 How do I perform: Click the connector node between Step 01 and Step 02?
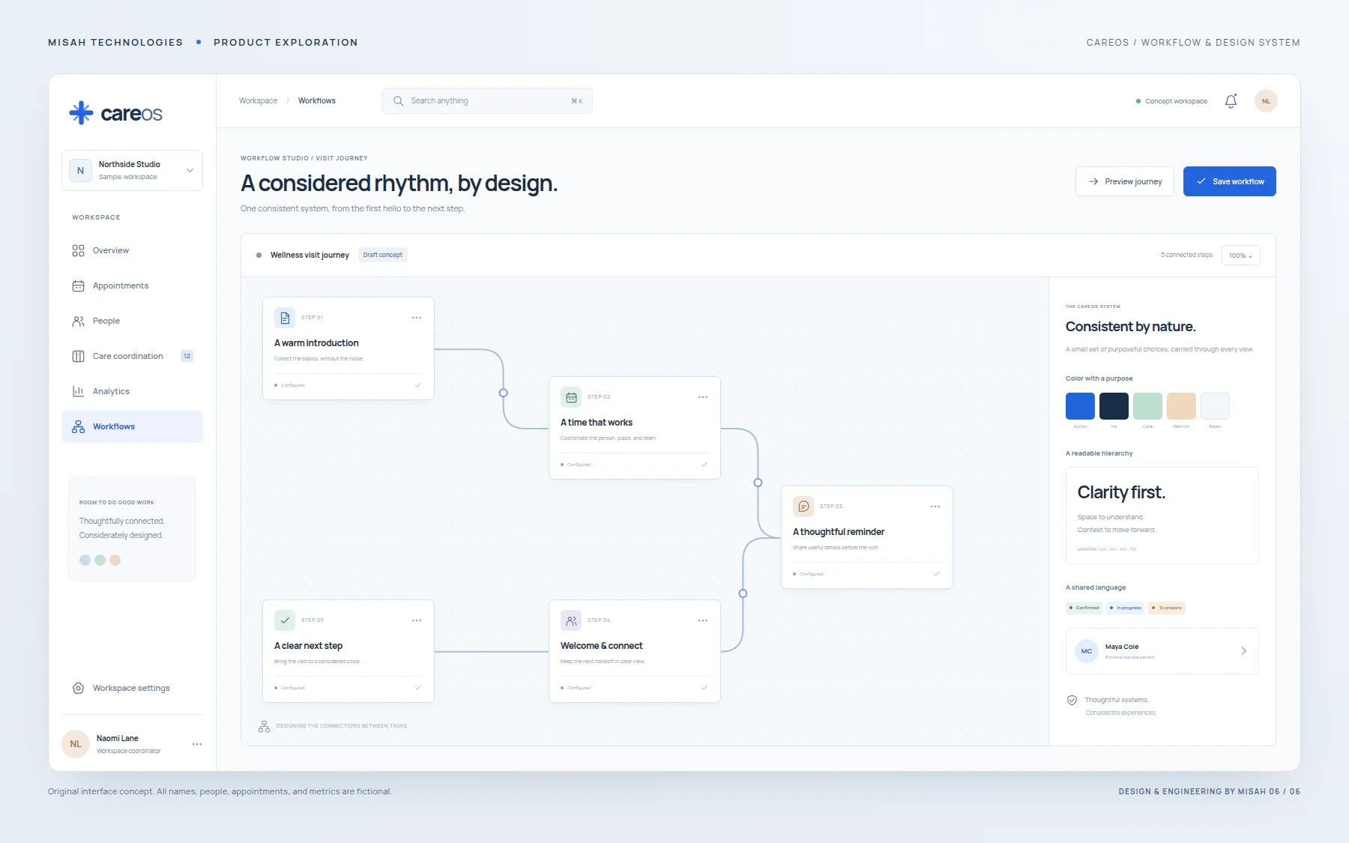(x=504, y=393)
